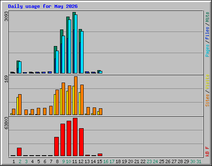
Task: Click day 11 on the x-axis
Action: [x=75, y=161]
